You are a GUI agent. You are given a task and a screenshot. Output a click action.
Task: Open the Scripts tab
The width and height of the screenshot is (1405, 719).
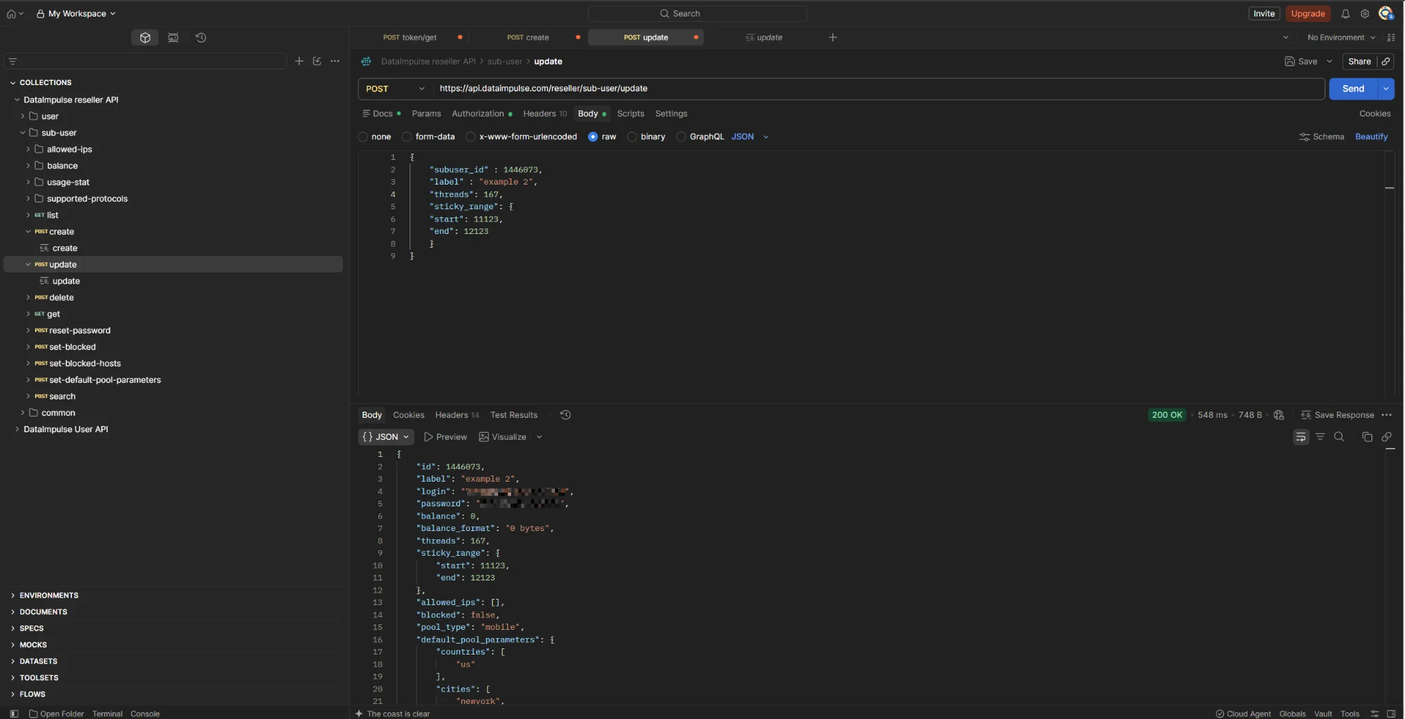pyautogui.click(x=630, y=114)
